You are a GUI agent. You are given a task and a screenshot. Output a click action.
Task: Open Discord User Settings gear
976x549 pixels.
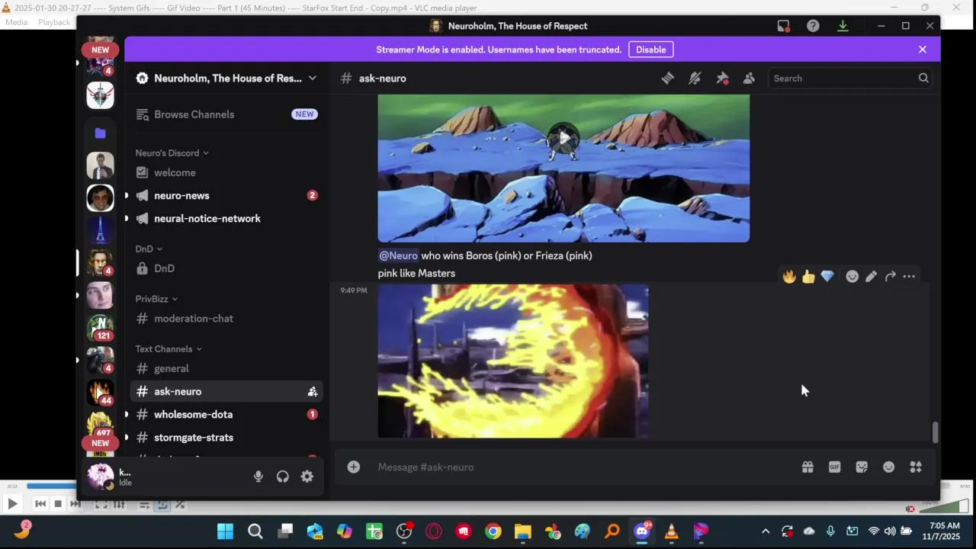(307, 477)
